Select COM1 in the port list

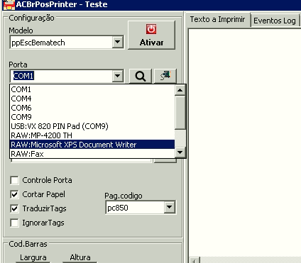(92, 89)
